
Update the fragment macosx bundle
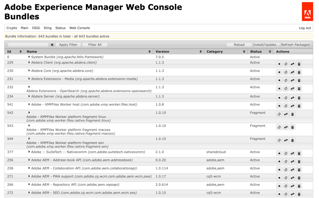pos(286,127)
